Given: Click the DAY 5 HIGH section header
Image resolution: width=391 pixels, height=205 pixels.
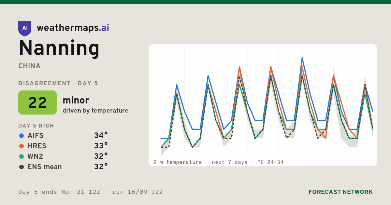Looking at the screenshot, I should 36,126.
